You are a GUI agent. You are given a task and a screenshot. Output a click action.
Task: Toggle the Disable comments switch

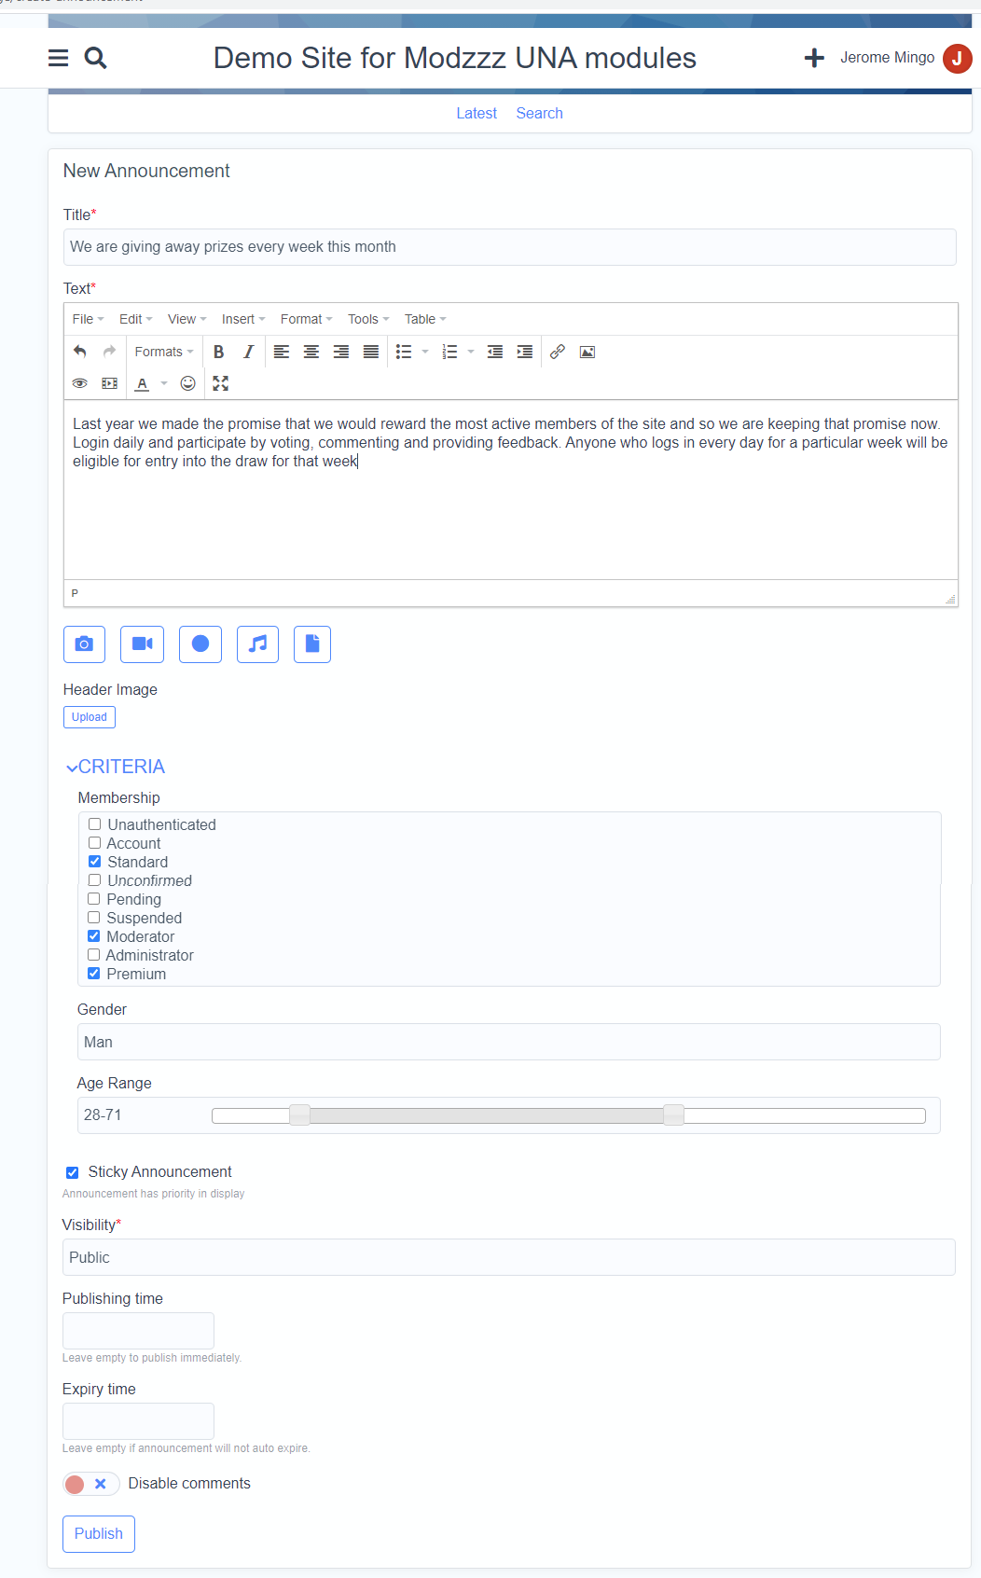(90, 1484)
